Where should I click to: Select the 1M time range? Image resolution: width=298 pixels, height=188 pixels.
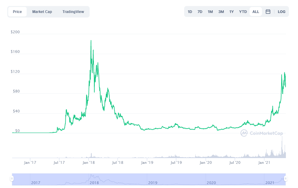210,11
